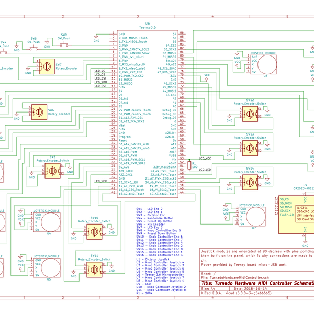Select legend line R1 – 100k

(x=144, y=293)
